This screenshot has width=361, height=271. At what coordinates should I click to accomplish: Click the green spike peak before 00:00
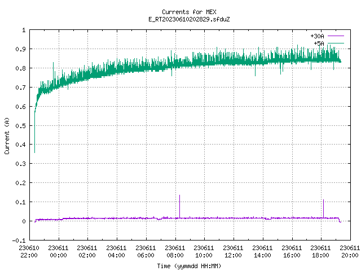tap(54, 63)
